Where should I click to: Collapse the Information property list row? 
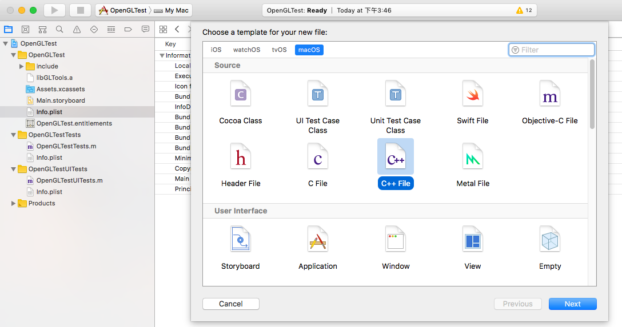pos(162,55)
